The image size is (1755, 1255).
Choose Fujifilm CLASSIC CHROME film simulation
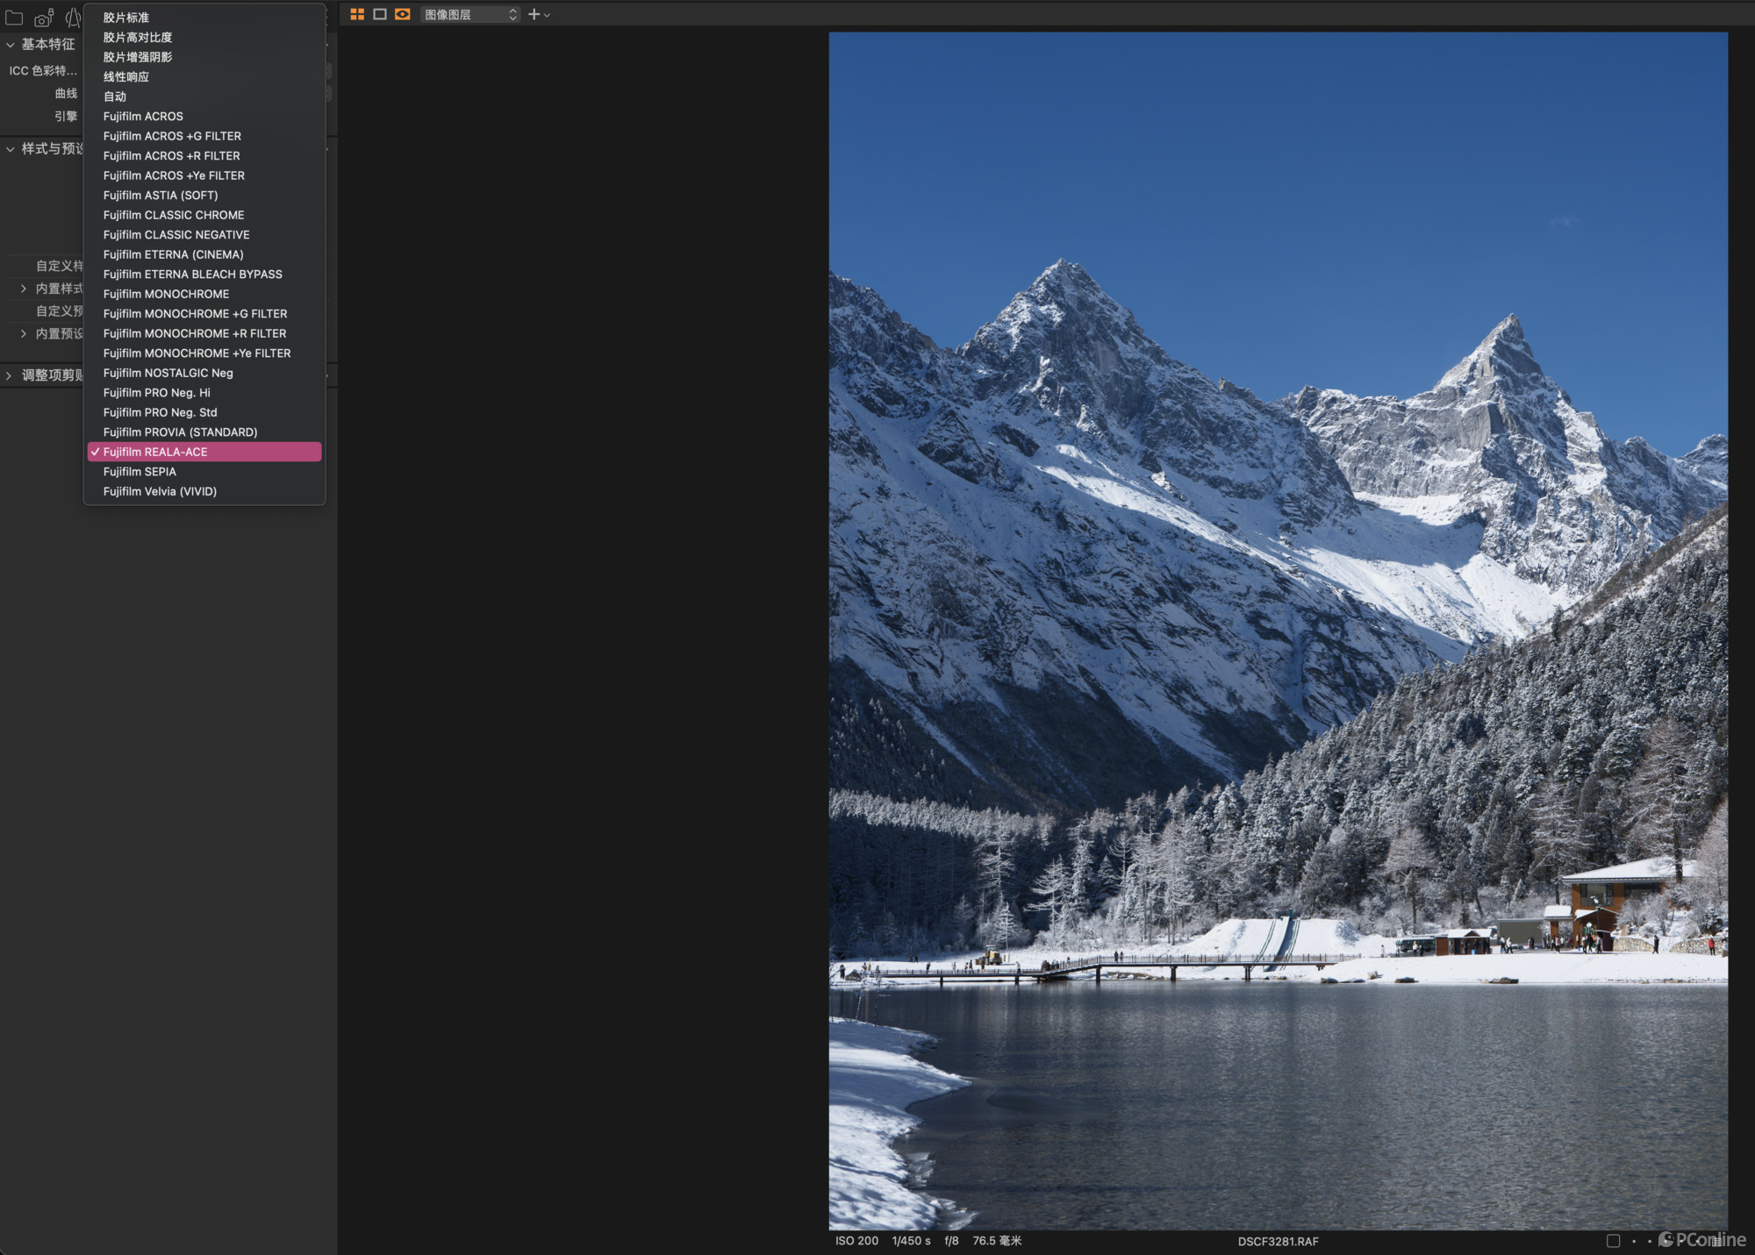coord(174,215)
